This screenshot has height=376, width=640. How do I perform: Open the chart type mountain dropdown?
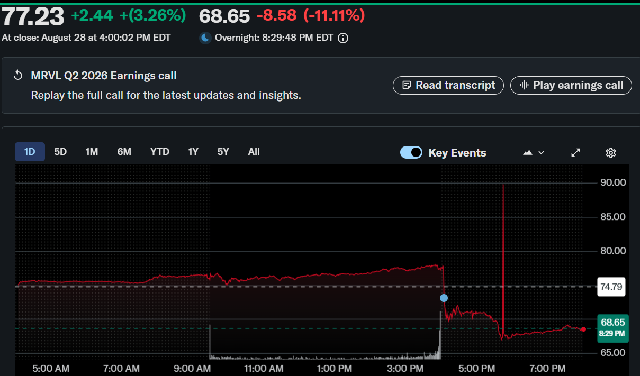pyautogui.click(x=534, y=153)
